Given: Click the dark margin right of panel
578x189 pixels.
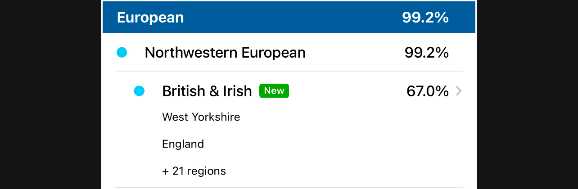Looking at the screenshot, I should pyautogui.click(x=528, y=94).
